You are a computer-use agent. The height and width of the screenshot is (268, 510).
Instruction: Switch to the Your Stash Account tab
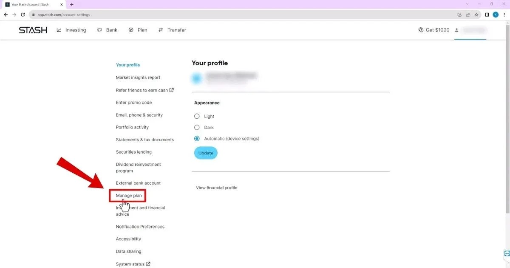point(30,4)
